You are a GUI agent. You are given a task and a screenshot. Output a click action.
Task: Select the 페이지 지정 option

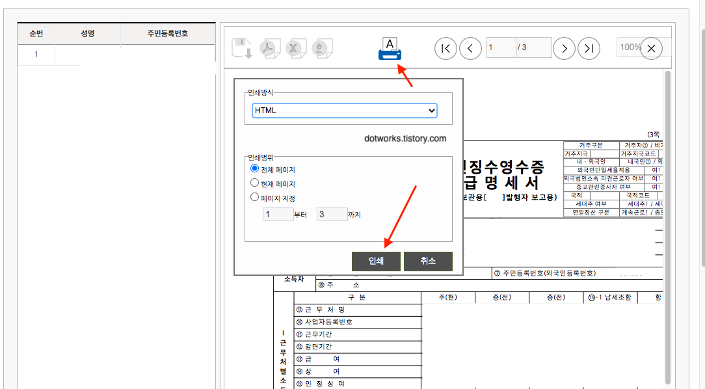(x=256, y=196)
